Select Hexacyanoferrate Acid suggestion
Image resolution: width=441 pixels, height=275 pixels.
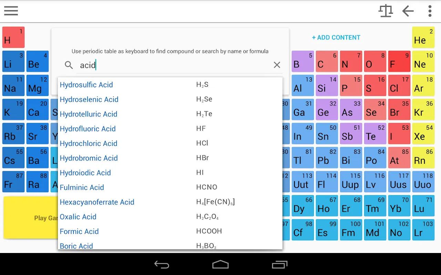[x=97, y=202]
